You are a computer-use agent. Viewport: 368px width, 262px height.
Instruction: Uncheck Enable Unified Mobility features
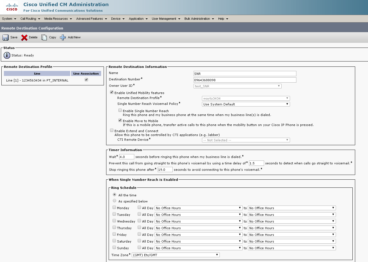(112, 92)
